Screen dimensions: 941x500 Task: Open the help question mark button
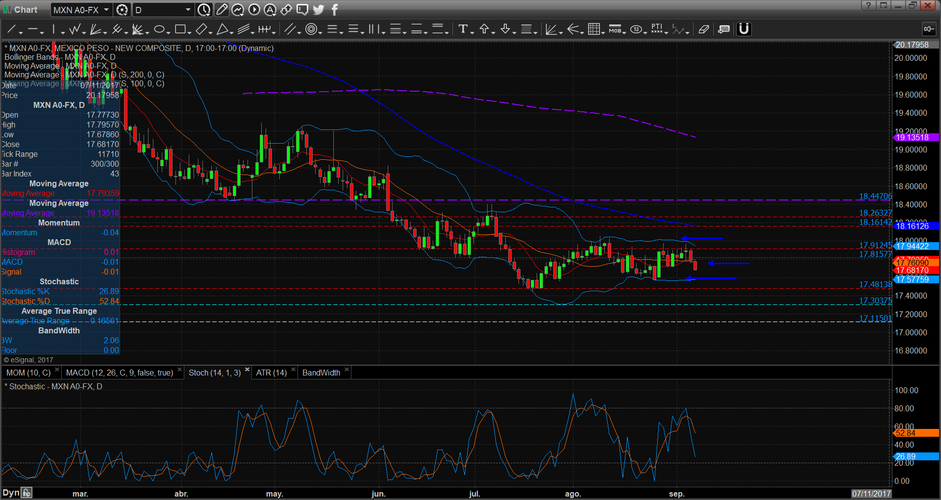pos(868,5)
